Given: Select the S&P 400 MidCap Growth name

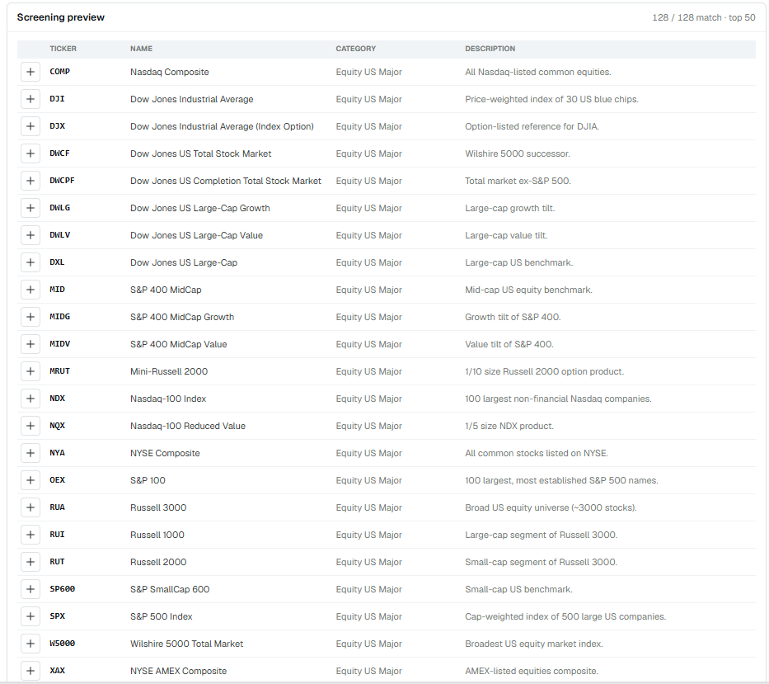Looking at the screenshot, I should (182, 317).
